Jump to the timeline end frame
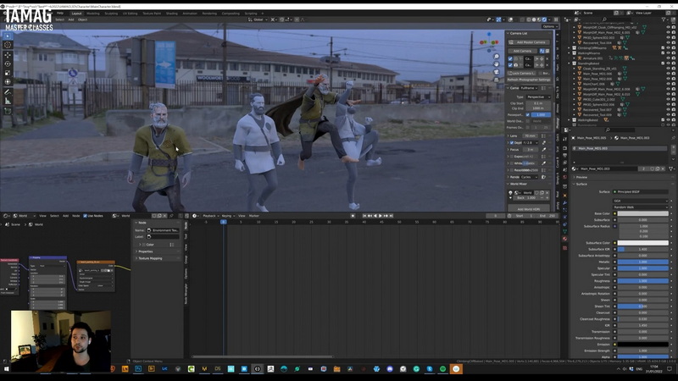This screenshot has width=678, height=381. click(x=391, y=216)
